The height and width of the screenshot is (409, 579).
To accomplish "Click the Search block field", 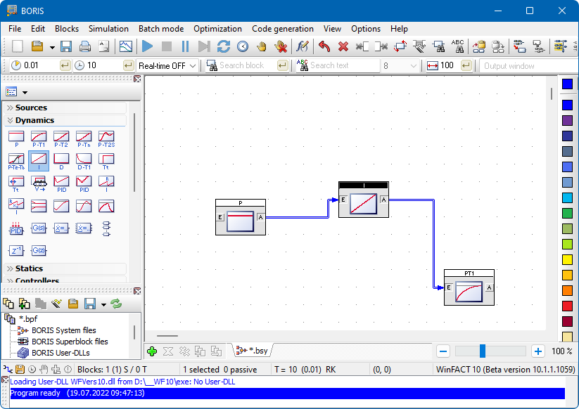I will [x=248, y=65].
